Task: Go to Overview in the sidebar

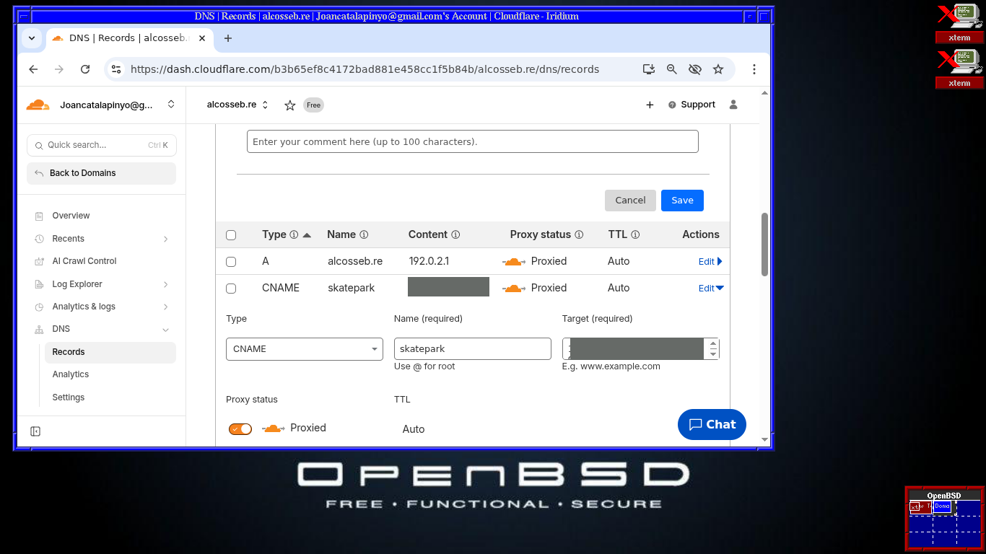Action: (71, 216)
